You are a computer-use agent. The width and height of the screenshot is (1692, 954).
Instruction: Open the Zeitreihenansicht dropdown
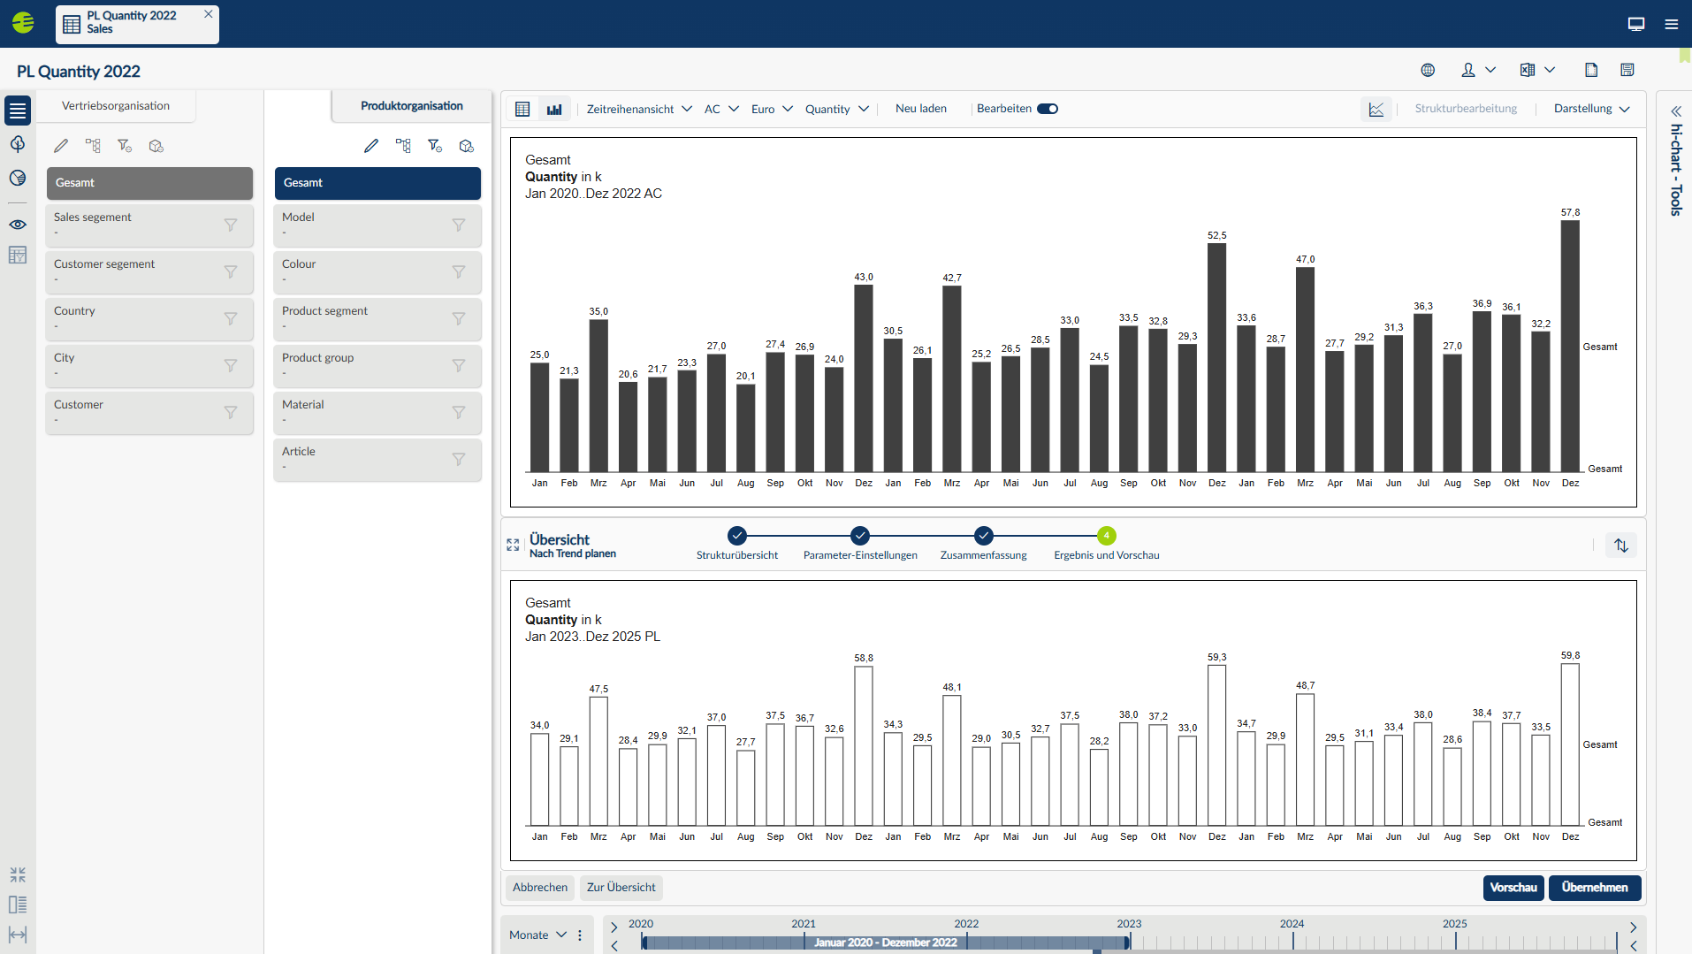[639, 109]
